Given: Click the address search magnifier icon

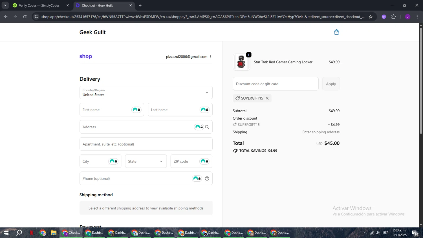Looking at the screenshot, I should [x=207, y=127].
